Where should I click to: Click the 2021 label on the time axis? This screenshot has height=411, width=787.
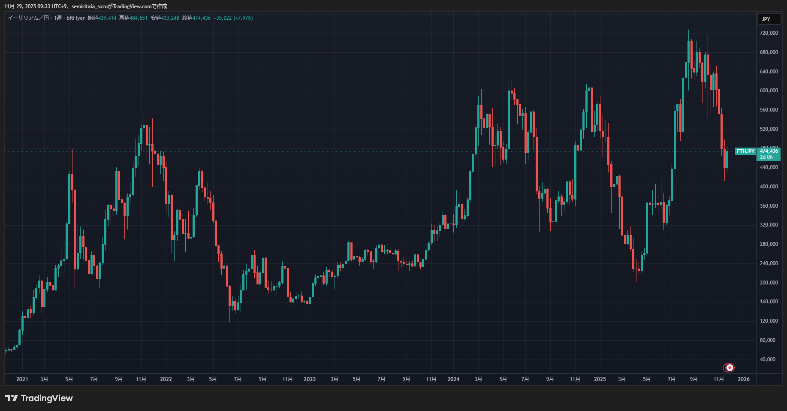tap(22, 379)
